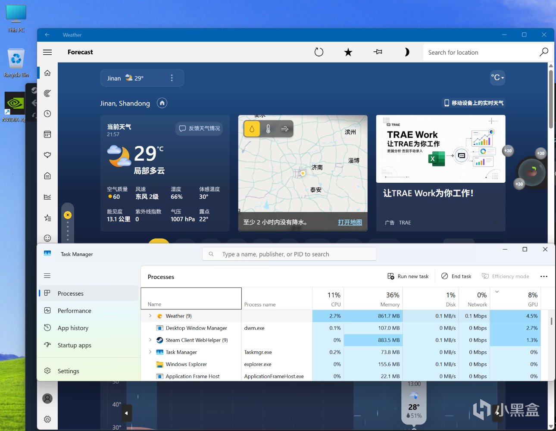Open Historical Weather chart icon in sidebar
The height and width of the screenshot is (431, 556).
click(47, 197)
